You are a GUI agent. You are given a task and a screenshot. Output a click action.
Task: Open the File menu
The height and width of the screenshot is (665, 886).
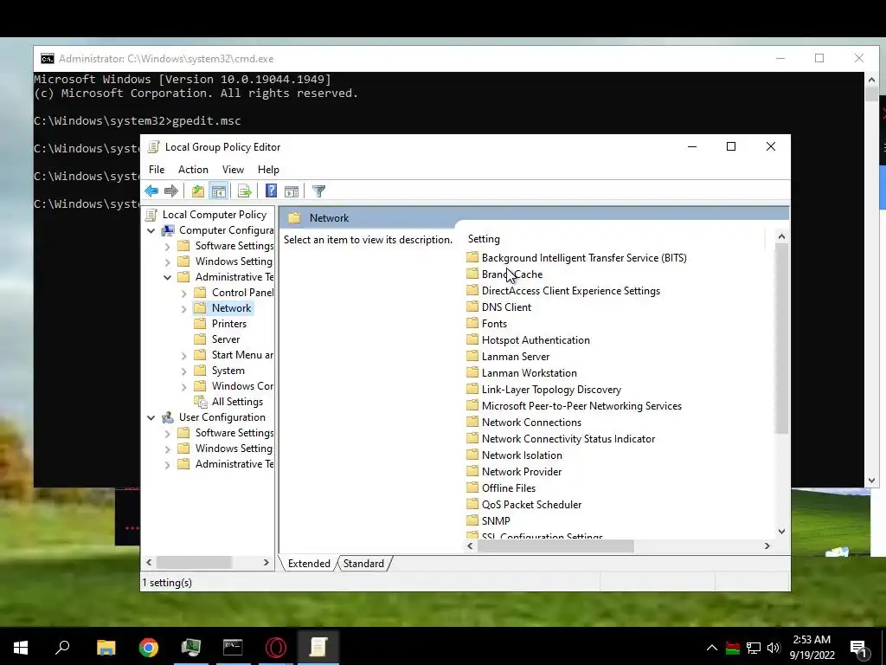pos(157,170)
